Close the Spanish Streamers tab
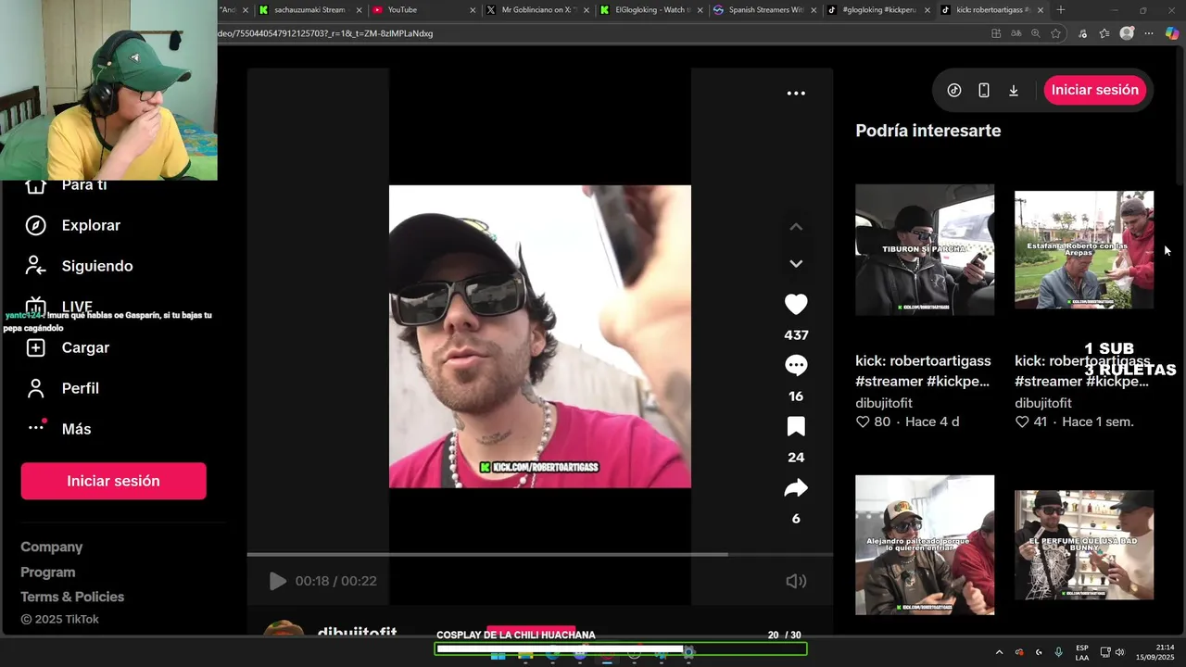The height and width of the screenshot is (667, 1186). click(x=814, y=10)
